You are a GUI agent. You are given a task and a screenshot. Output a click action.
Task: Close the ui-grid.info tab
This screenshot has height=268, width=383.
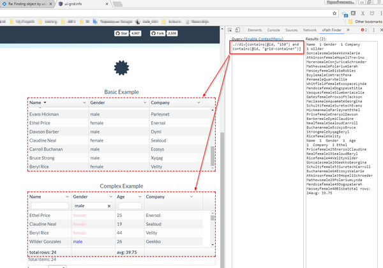click(x=107, y=4)
